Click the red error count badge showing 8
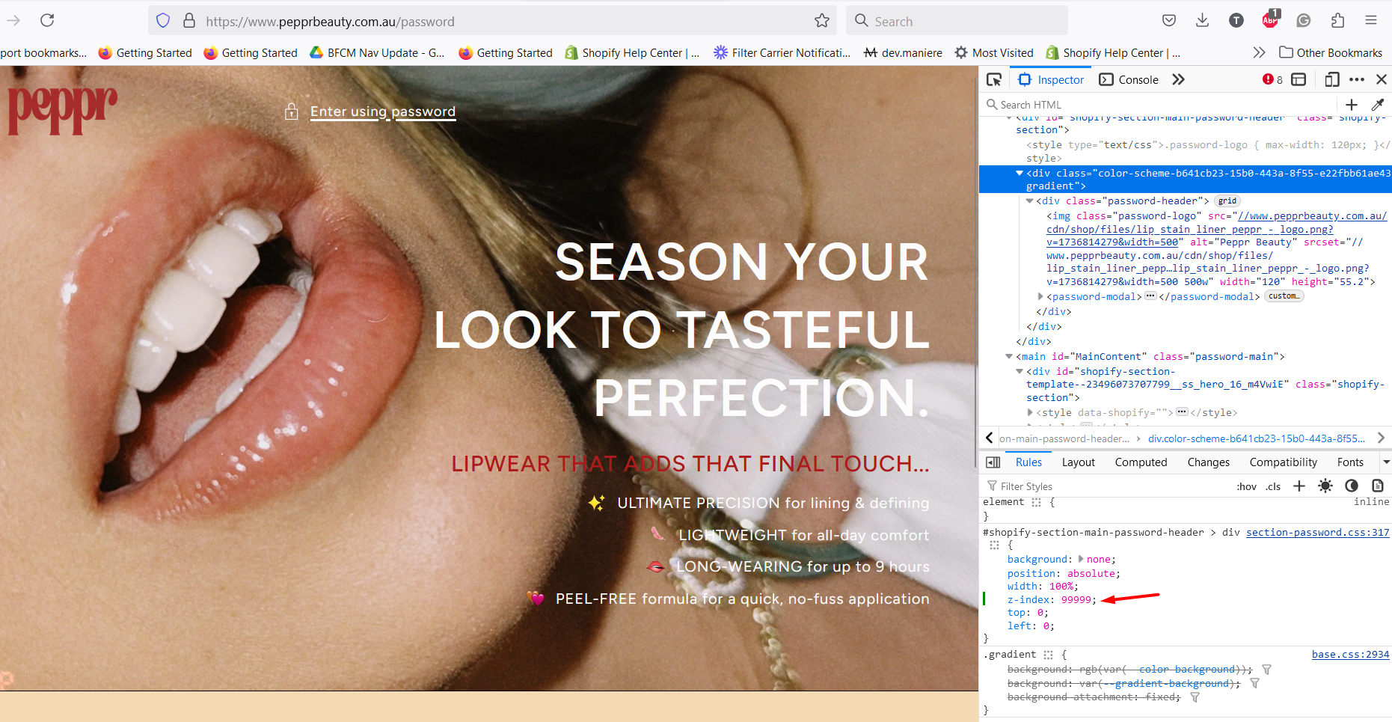The image size is (1392, 722). pyautogui.click(x=1272, y=79)
